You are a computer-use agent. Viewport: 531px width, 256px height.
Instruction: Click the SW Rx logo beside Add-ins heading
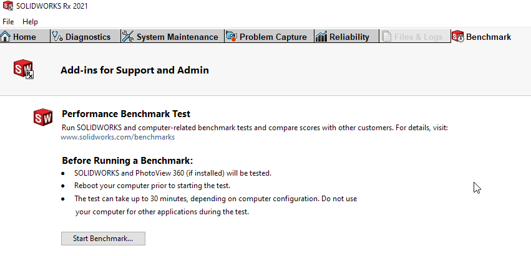[x=24, y=69]
